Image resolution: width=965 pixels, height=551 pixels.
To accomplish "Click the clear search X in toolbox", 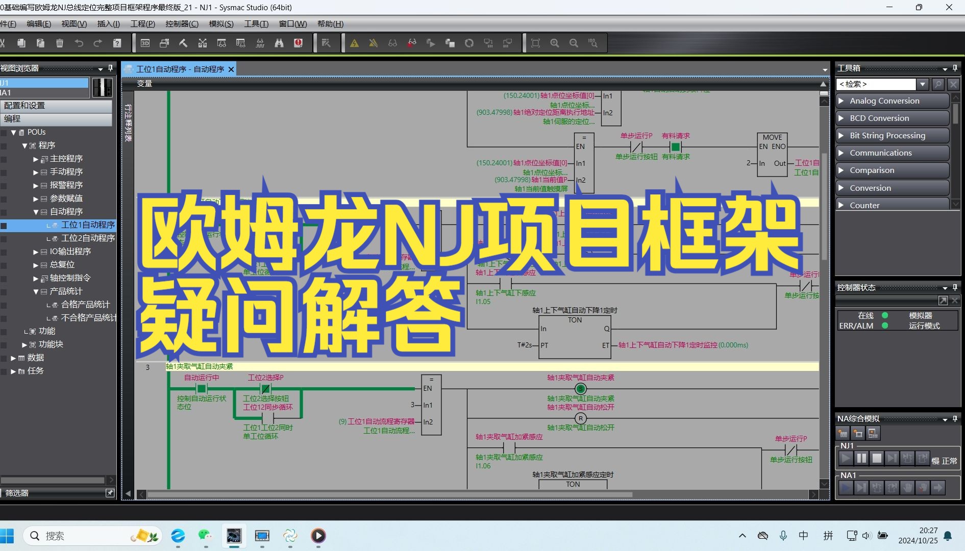I will point(953,84).
